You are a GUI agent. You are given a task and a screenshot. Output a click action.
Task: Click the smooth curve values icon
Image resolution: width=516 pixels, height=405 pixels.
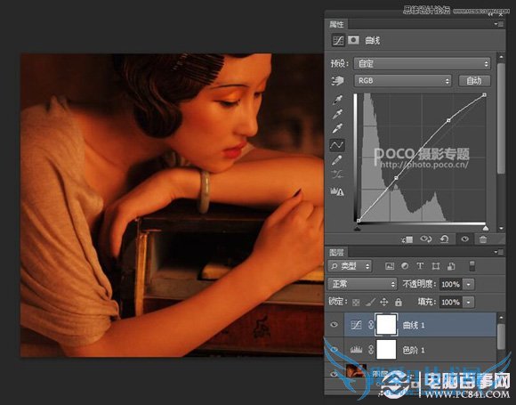click(x=337, y=174)
